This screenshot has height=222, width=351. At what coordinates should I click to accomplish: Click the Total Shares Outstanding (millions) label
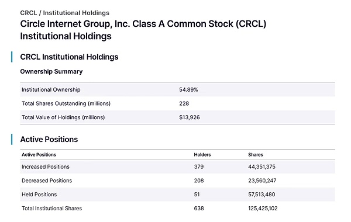(x=66, y=103)
